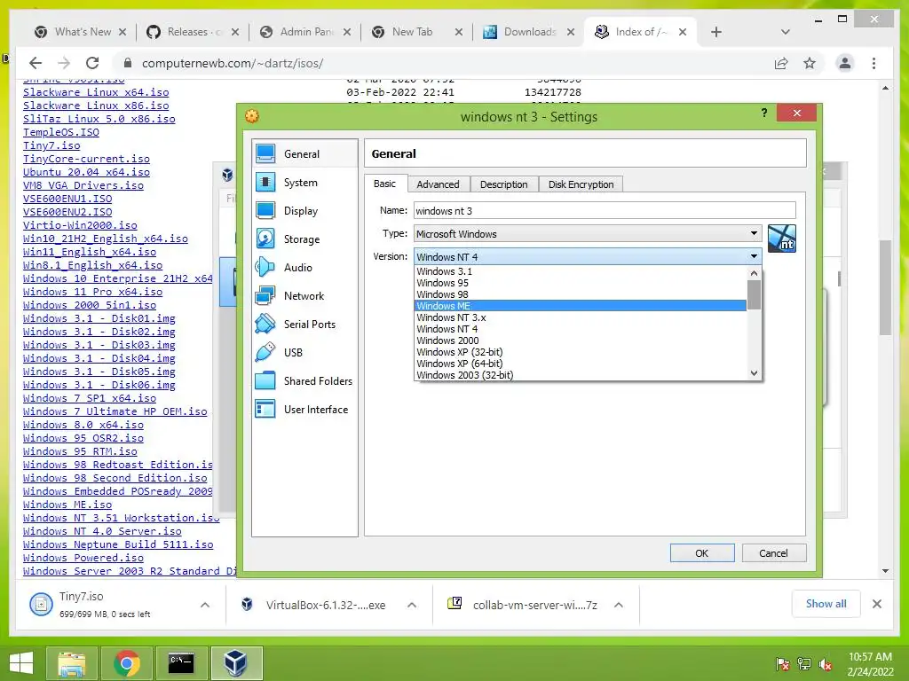Open a new Chrome tab with plus

click(x=716, y=32)
